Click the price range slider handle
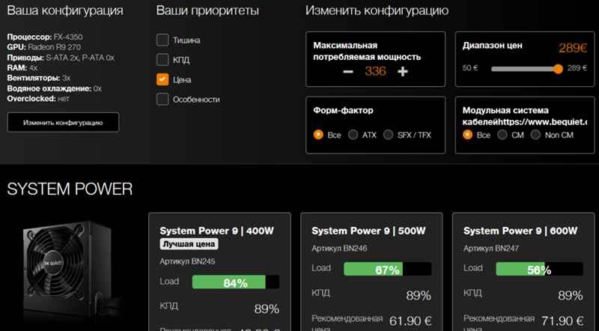 558,69
